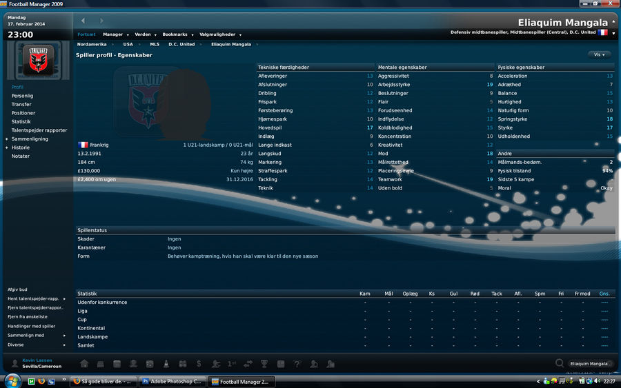Open the trophy competitions icon
This screenshot has width=621, height=388.
click(264, 364)
